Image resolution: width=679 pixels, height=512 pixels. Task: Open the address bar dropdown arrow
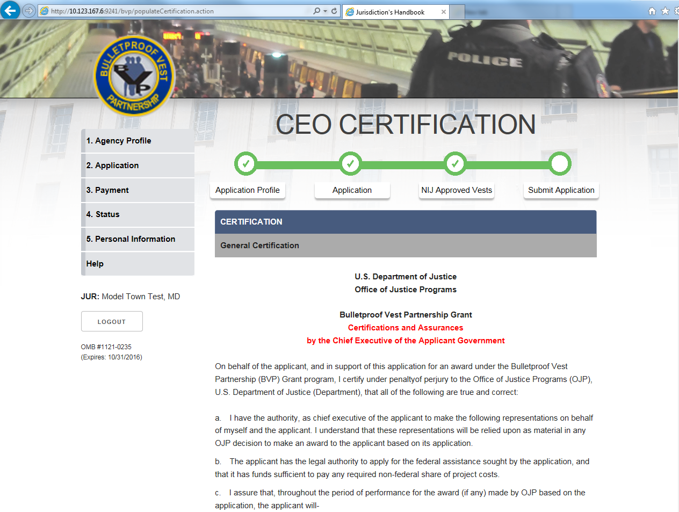[325, 11]
